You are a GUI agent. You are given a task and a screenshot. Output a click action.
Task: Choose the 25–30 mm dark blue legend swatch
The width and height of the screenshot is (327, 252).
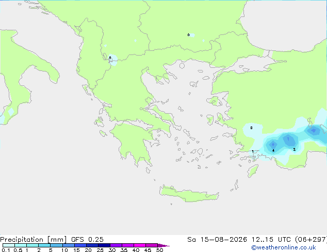pyautogui.click(x=104, y=245)
